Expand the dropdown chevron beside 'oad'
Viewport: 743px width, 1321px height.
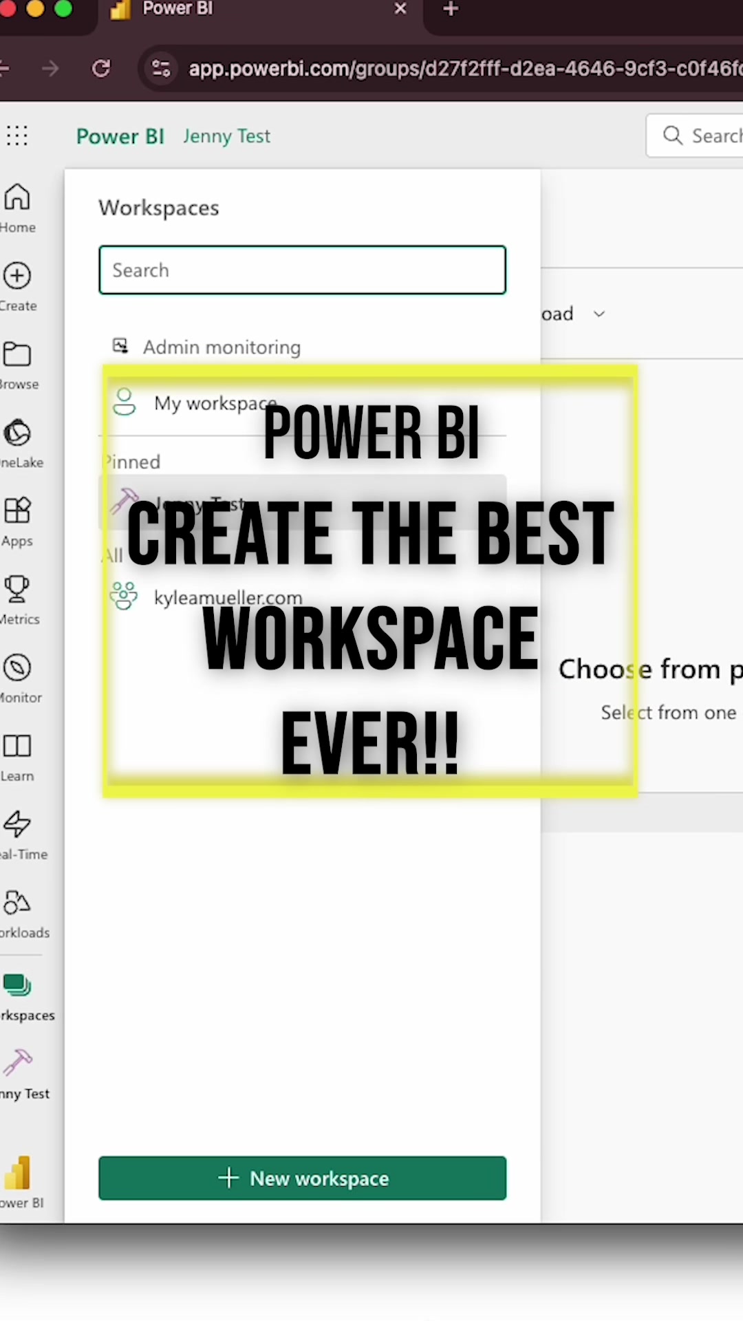[599, 314]
